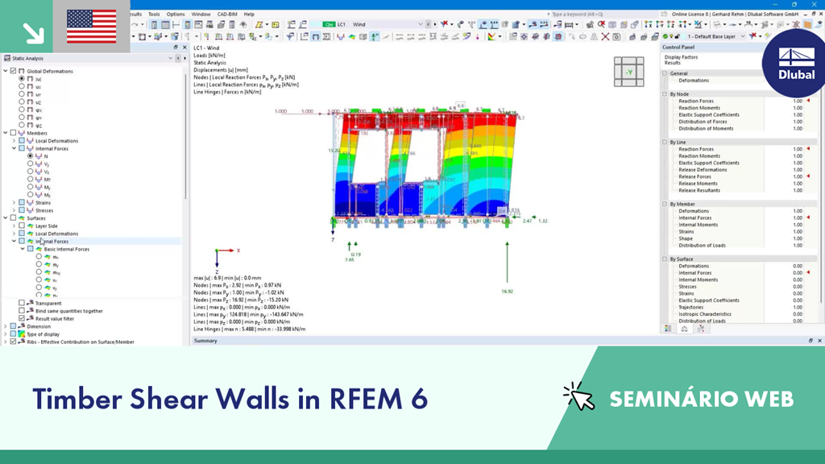Screen dimensions: 825x464
Task: Collapse the By Surface section in Control Panel
Action: pos(665,259)
